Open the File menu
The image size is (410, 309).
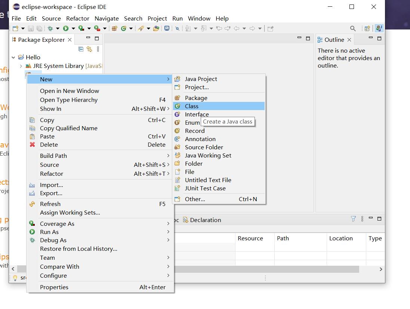click(16, 19)
